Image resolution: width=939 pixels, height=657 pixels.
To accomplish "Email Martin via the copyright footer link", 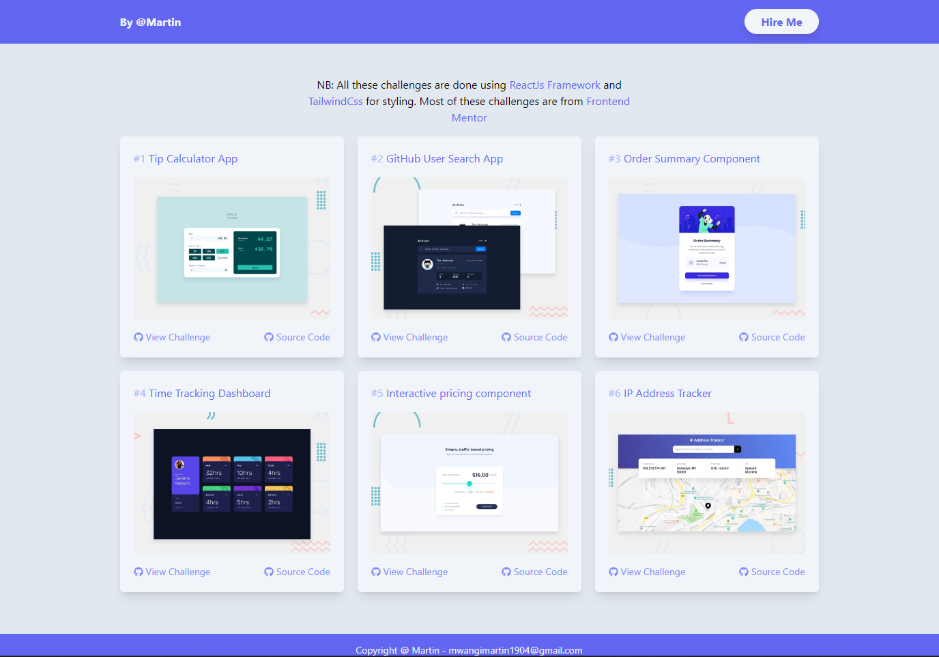I will [515, 650].
